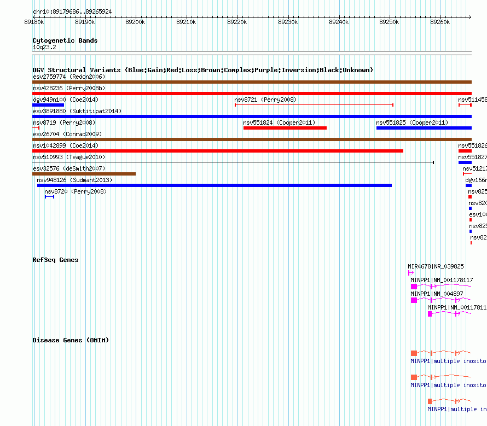Click the Cytogenetic Bands track heading

65,40
